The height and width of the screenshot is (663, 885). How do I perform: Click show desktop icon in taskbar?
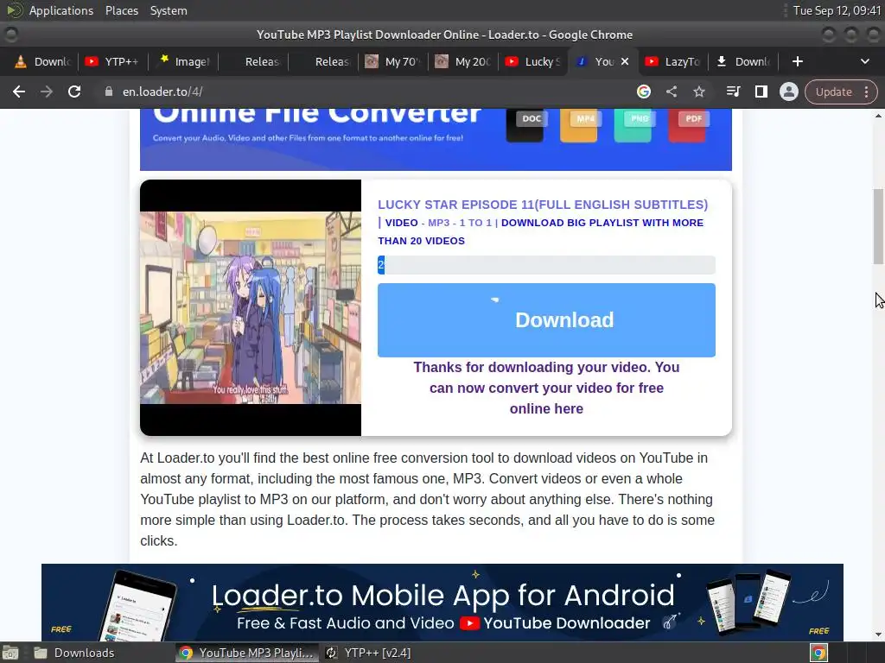(10, 653)
